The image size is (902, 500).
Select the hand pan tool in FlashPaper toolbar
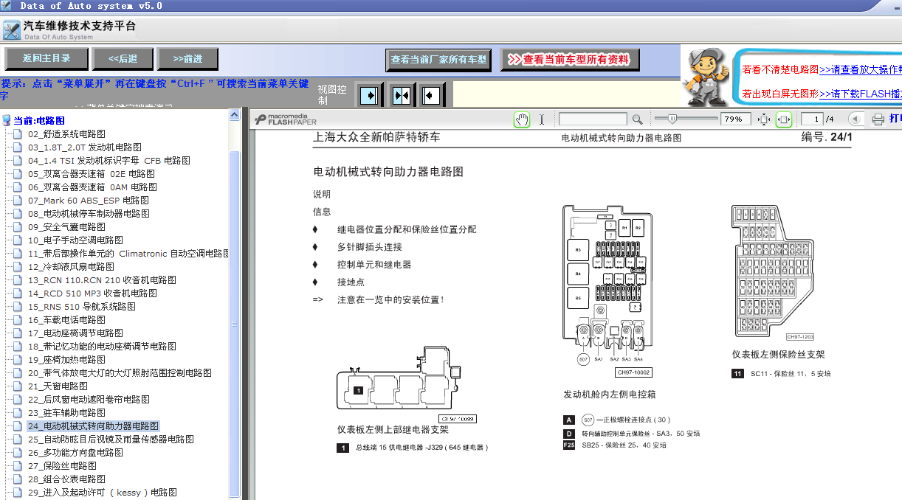coord(522,119)
